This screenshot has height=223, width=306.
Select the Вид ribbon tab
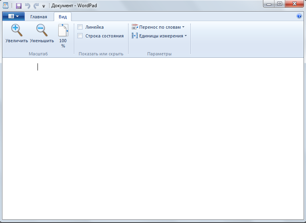tap(63, 17)
